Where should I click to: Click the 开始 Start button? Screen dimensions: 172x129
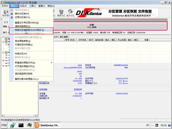coord(4,125)
